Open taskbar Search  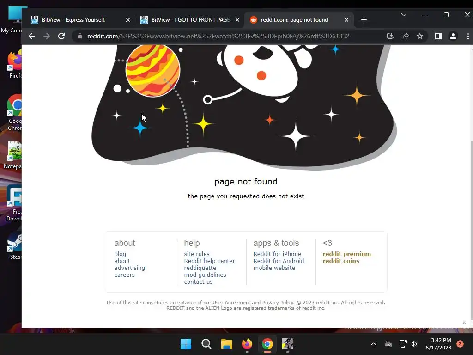[x=206, y=344]
